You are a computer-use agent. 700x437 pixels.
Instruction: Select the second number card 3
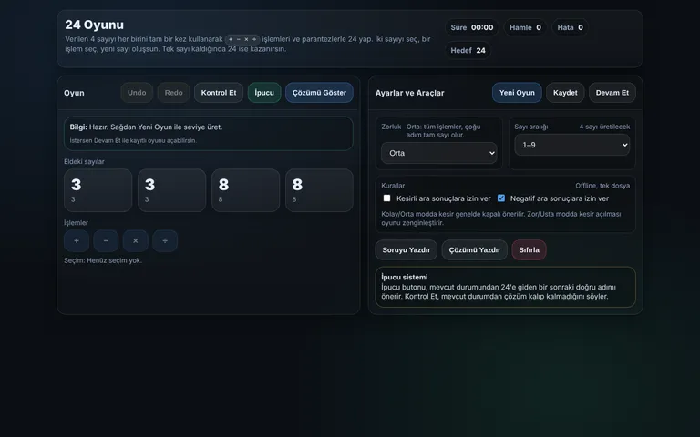tap(172, 190)
